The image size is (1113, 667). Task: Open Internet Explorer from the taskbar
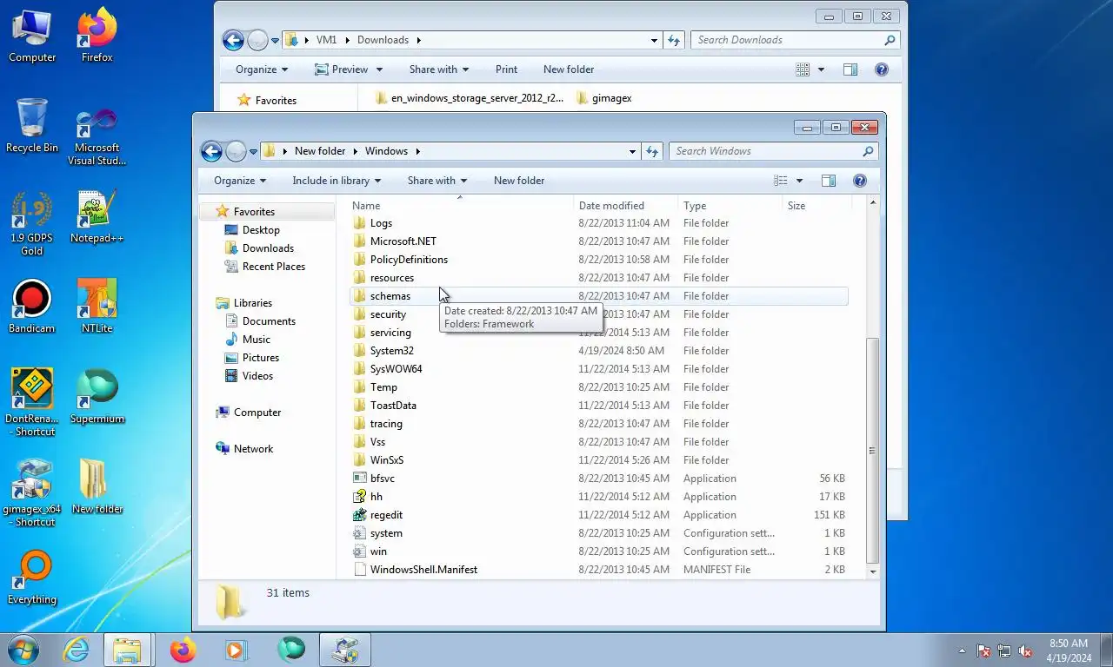click(77, 650)
